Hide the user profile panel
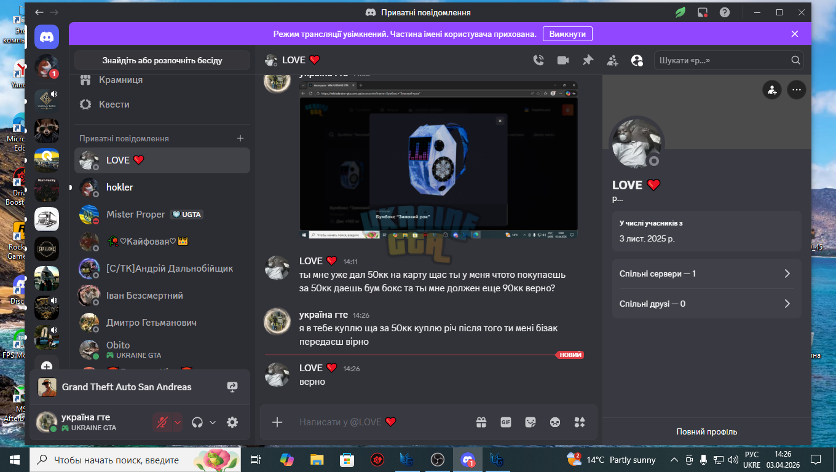Viewport: 836px width, 472px height. pyautogui.click(x=637, y=60)
